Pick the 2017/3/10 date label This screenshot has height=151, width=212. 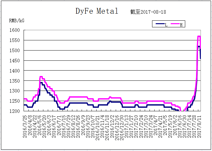click(x=146, y=126)
